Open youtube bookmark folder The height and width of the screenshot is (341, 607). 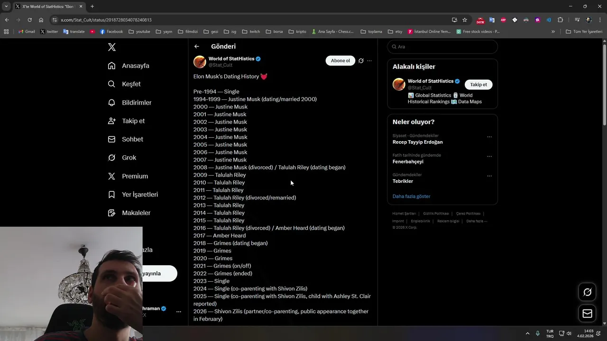139,32
